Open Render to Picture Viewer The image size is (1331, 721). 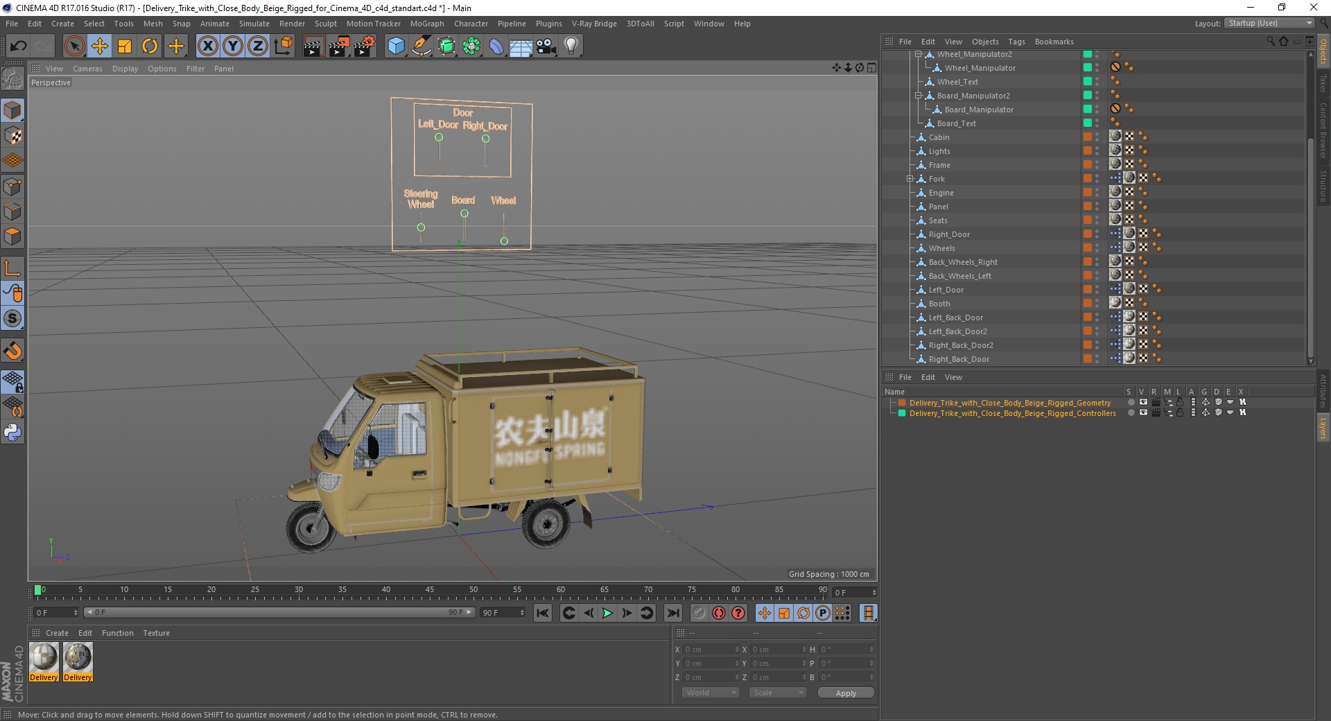[339, 46]
